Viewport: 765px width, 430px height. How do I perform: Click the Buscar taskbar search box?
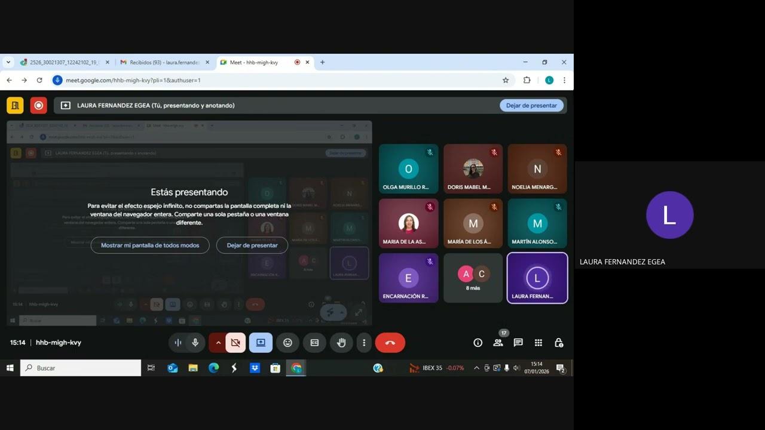click(x=81, y=368)
